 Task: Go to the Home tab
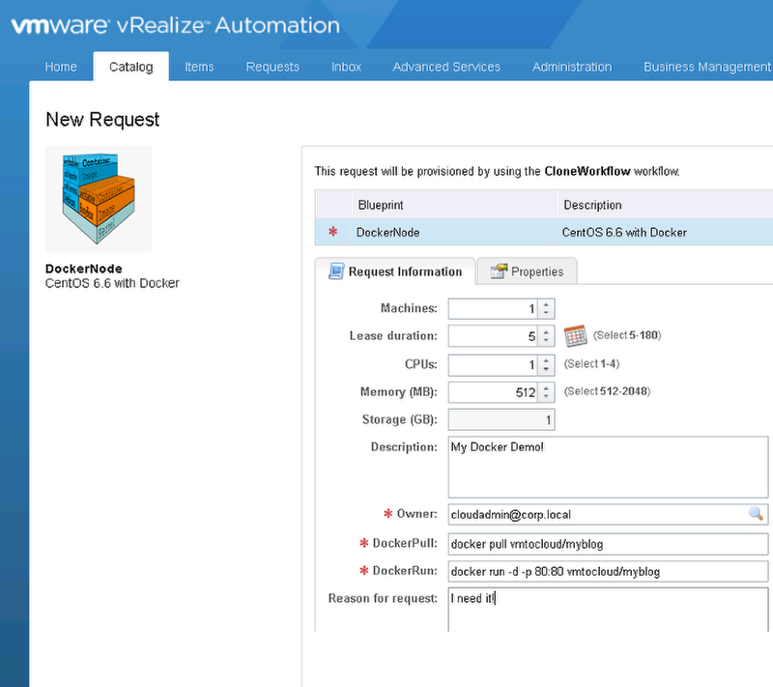[61, 67]
